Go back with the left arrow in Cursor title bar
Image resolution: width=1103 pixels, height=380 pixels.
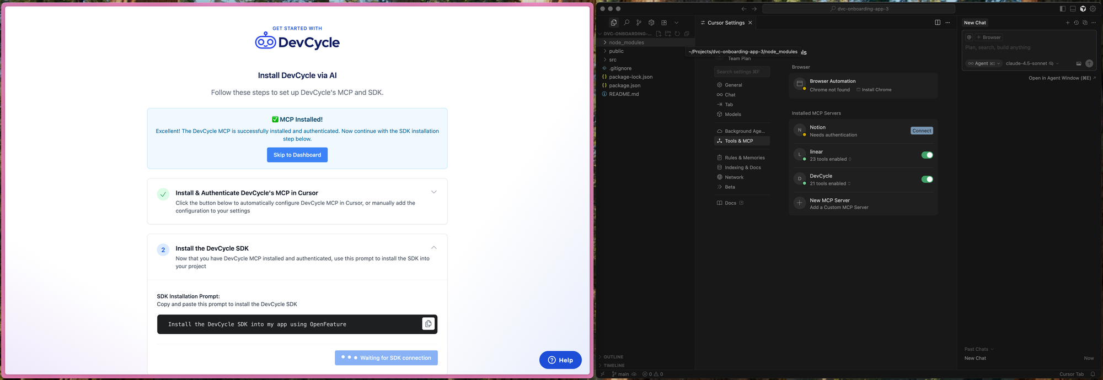[744, 9]
